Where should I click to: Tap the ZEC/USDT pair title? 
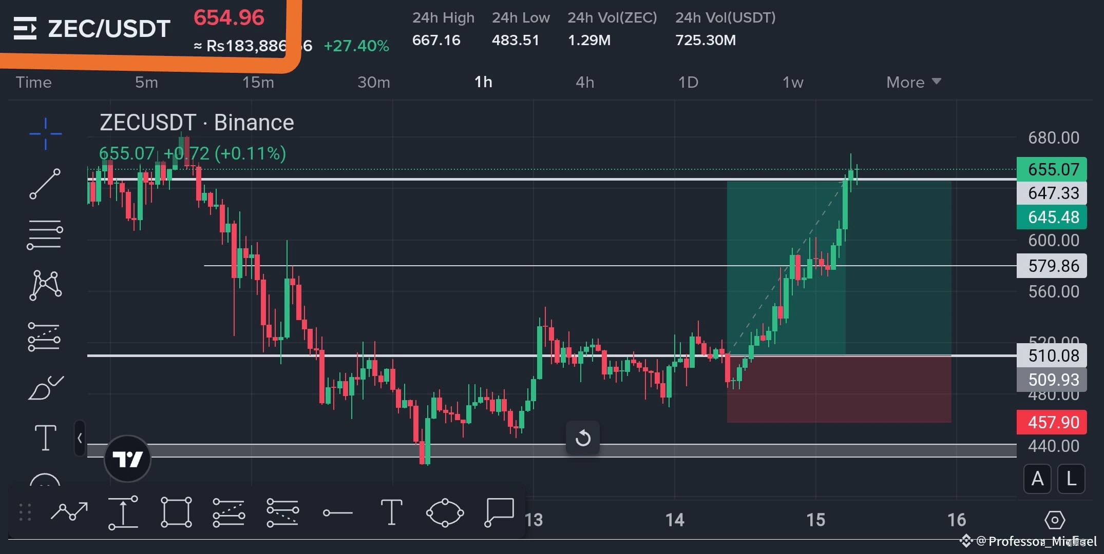[x=109, y=29]
